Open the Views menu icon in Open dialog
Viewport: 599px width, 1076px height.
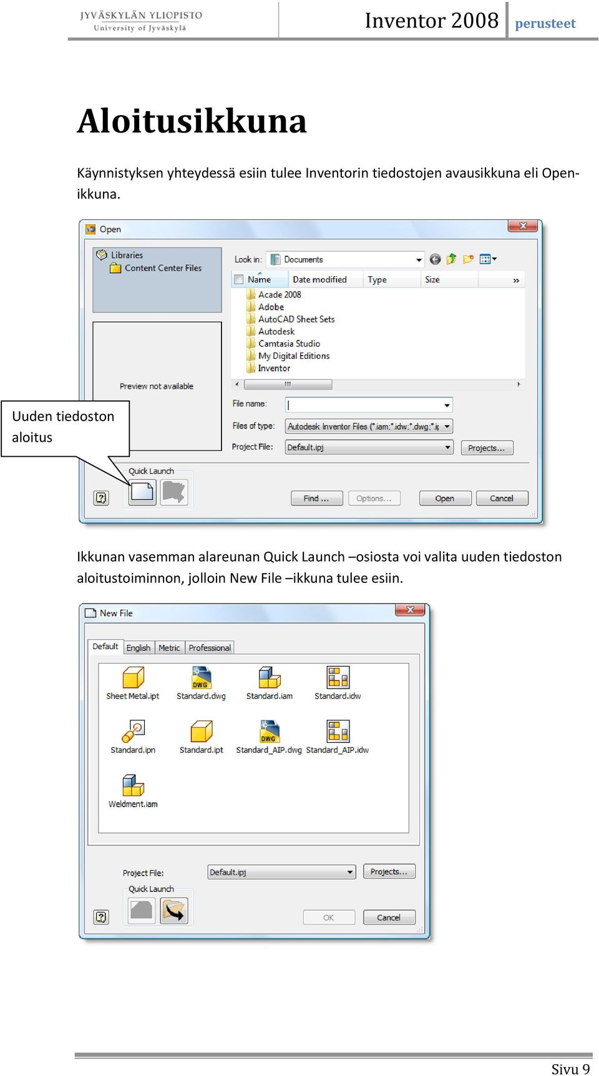pyautogui.click(x=487, y=259)
